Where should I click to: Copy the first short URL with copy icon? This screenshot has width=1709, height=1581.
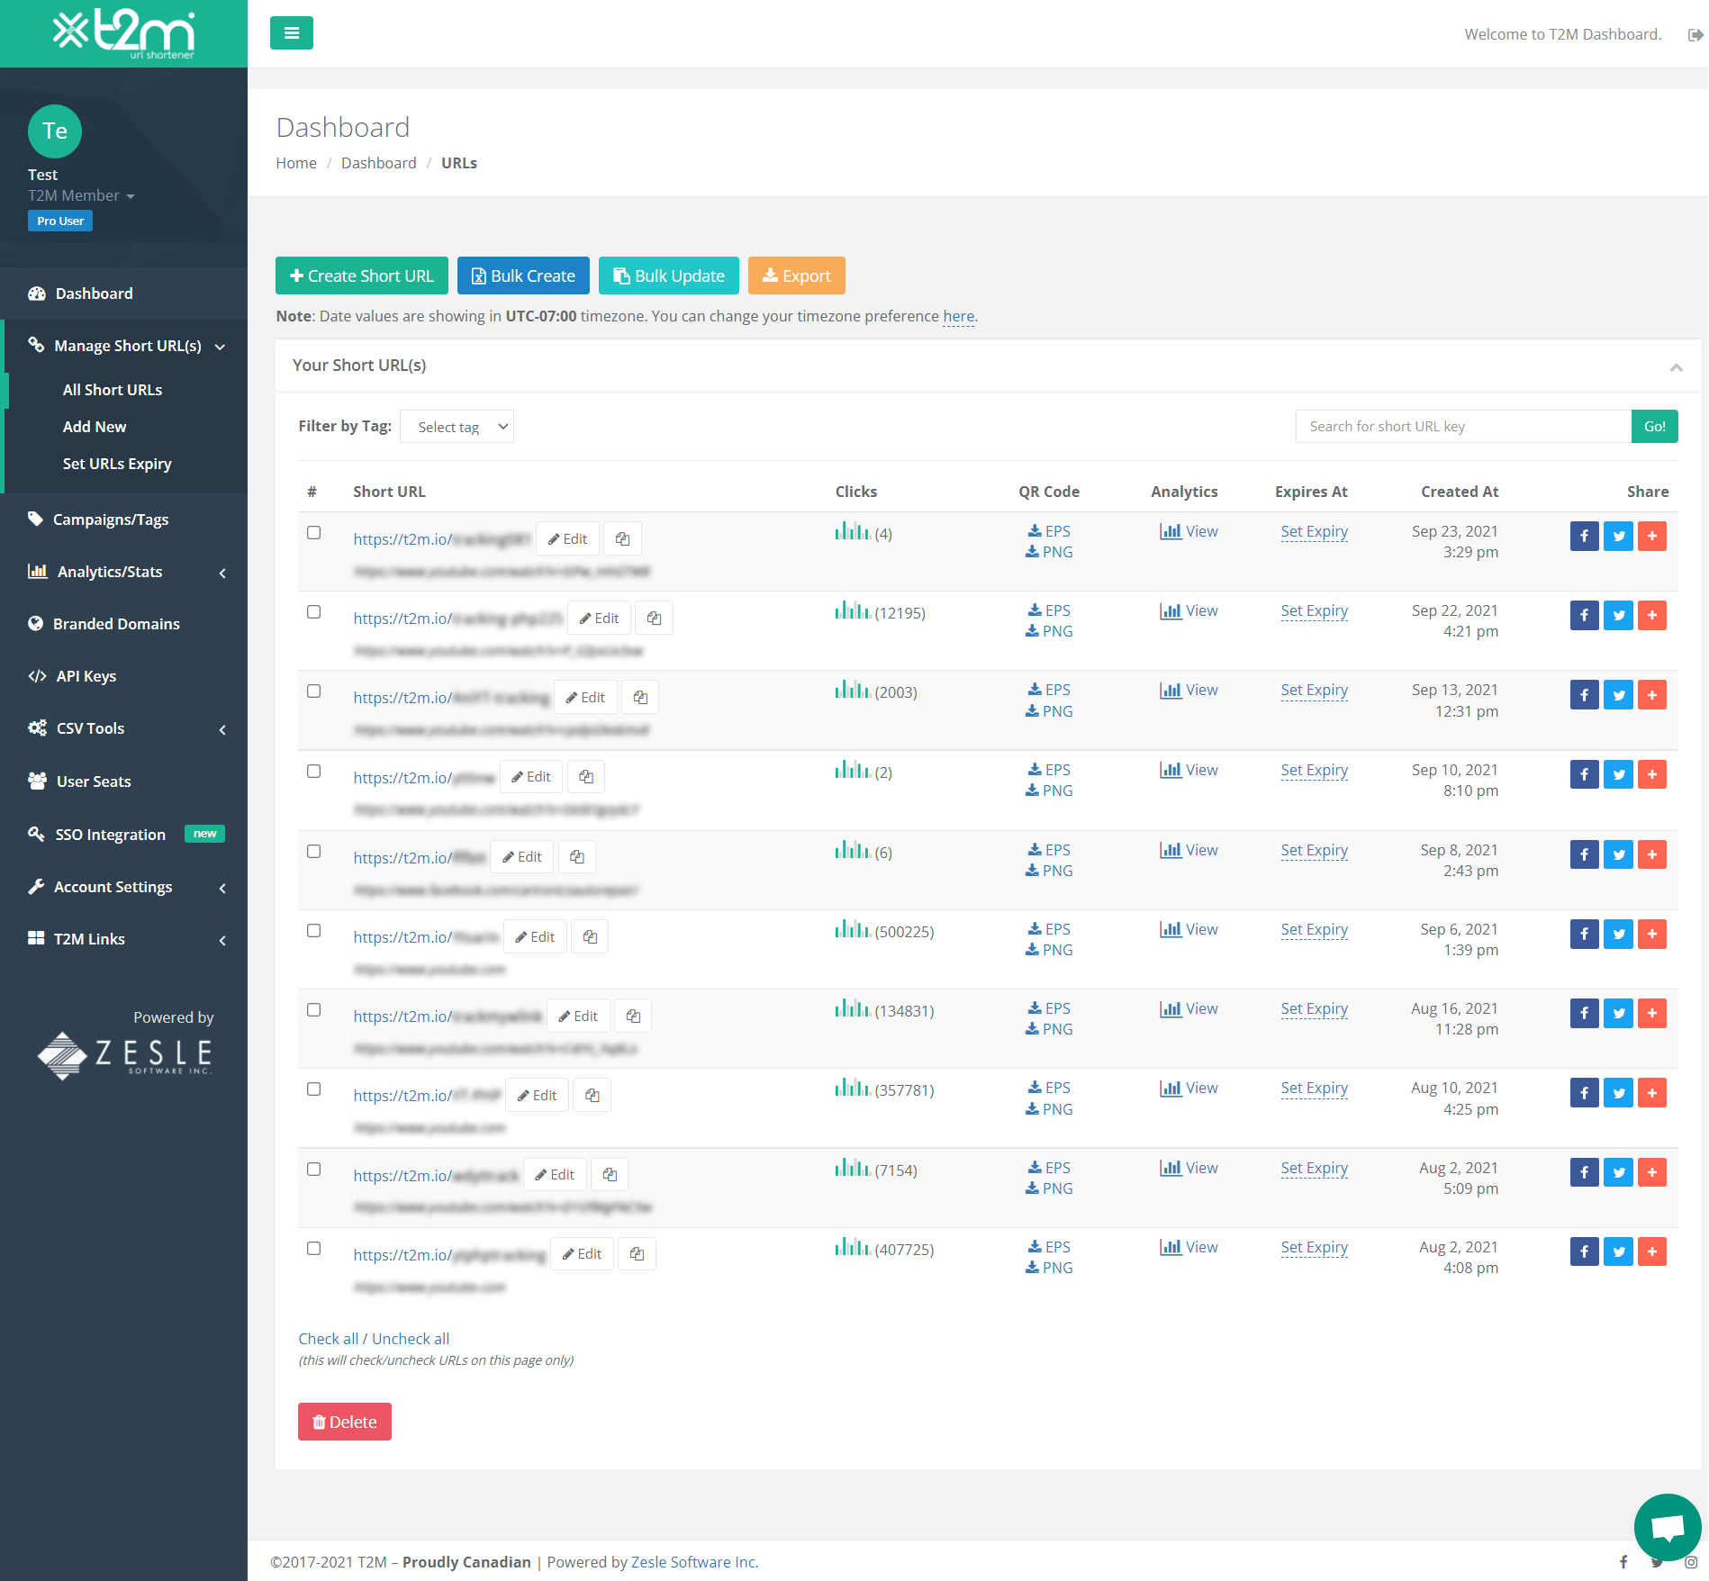click(622, 538)
